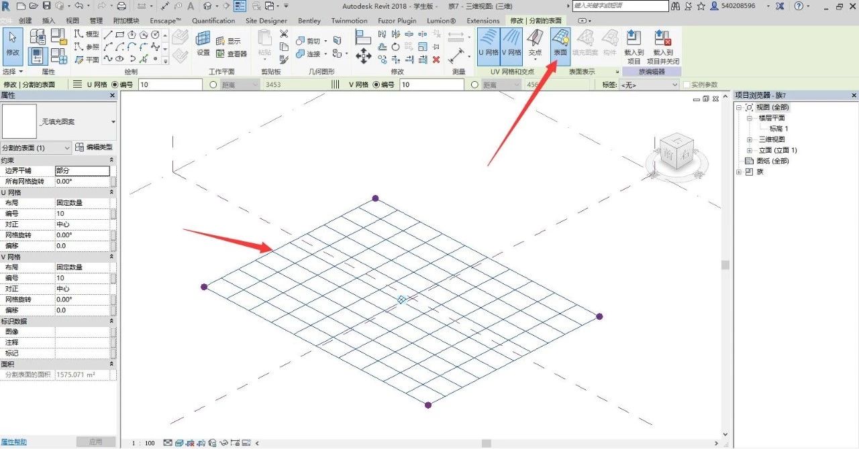Viewport: 859px width, 449px height.
Task: Click the 边界平铺 value field 部分
Action: (83, 171)
